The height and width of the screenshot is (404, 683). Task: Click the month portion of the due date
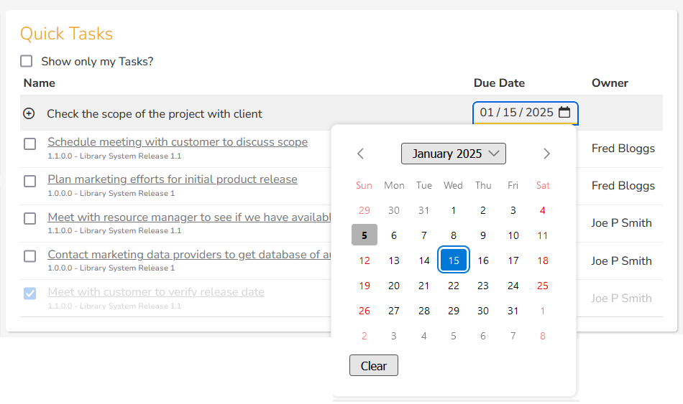[487, 112]
